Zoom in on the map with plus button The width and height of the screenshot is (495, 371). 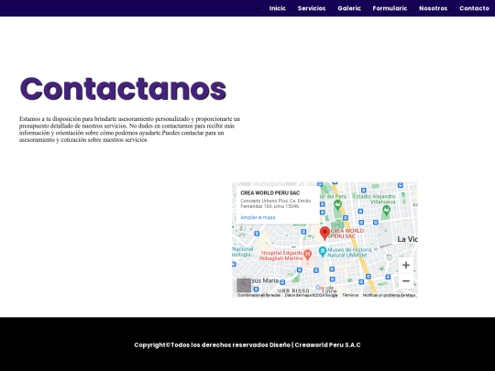click(406, 265)
